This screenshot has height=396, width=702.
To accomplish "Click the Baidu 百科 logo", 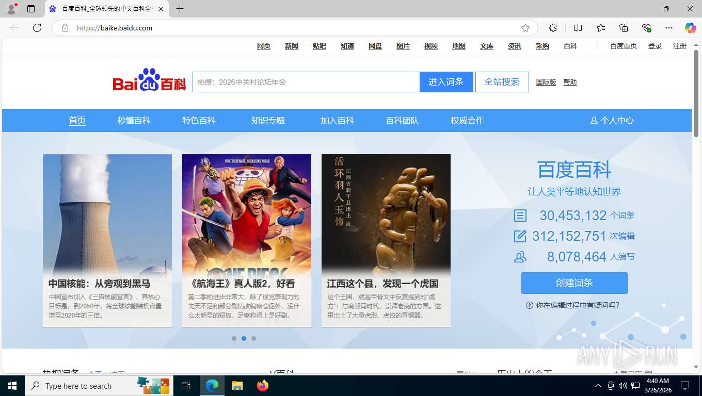I will [x=149, y=81].
